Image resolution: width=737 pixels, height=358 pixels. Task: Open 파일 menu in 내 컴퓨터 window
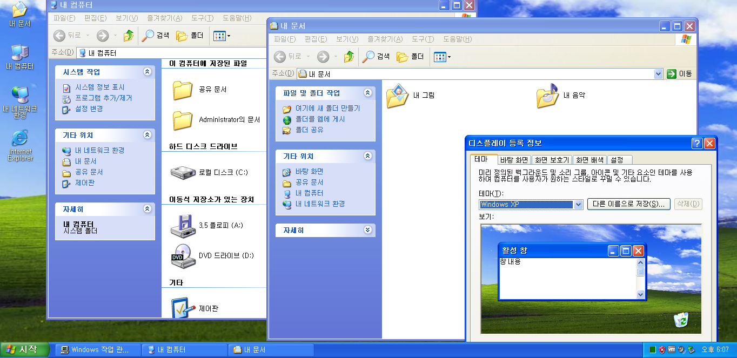(x=64, y=18)
